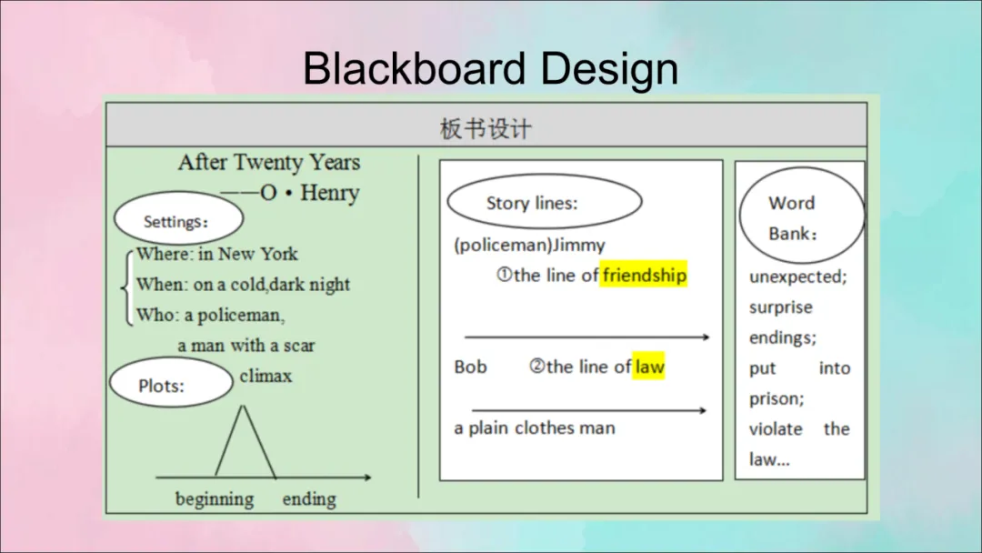Click the text "(policeman)Jimmy"
982x553 pixels.
530,245
